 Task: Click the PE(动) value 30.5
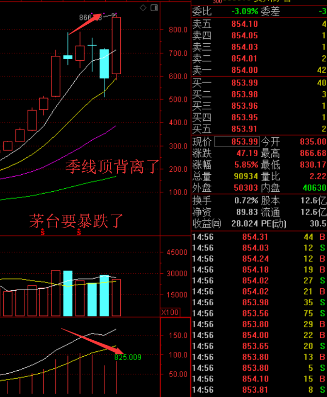318,224
